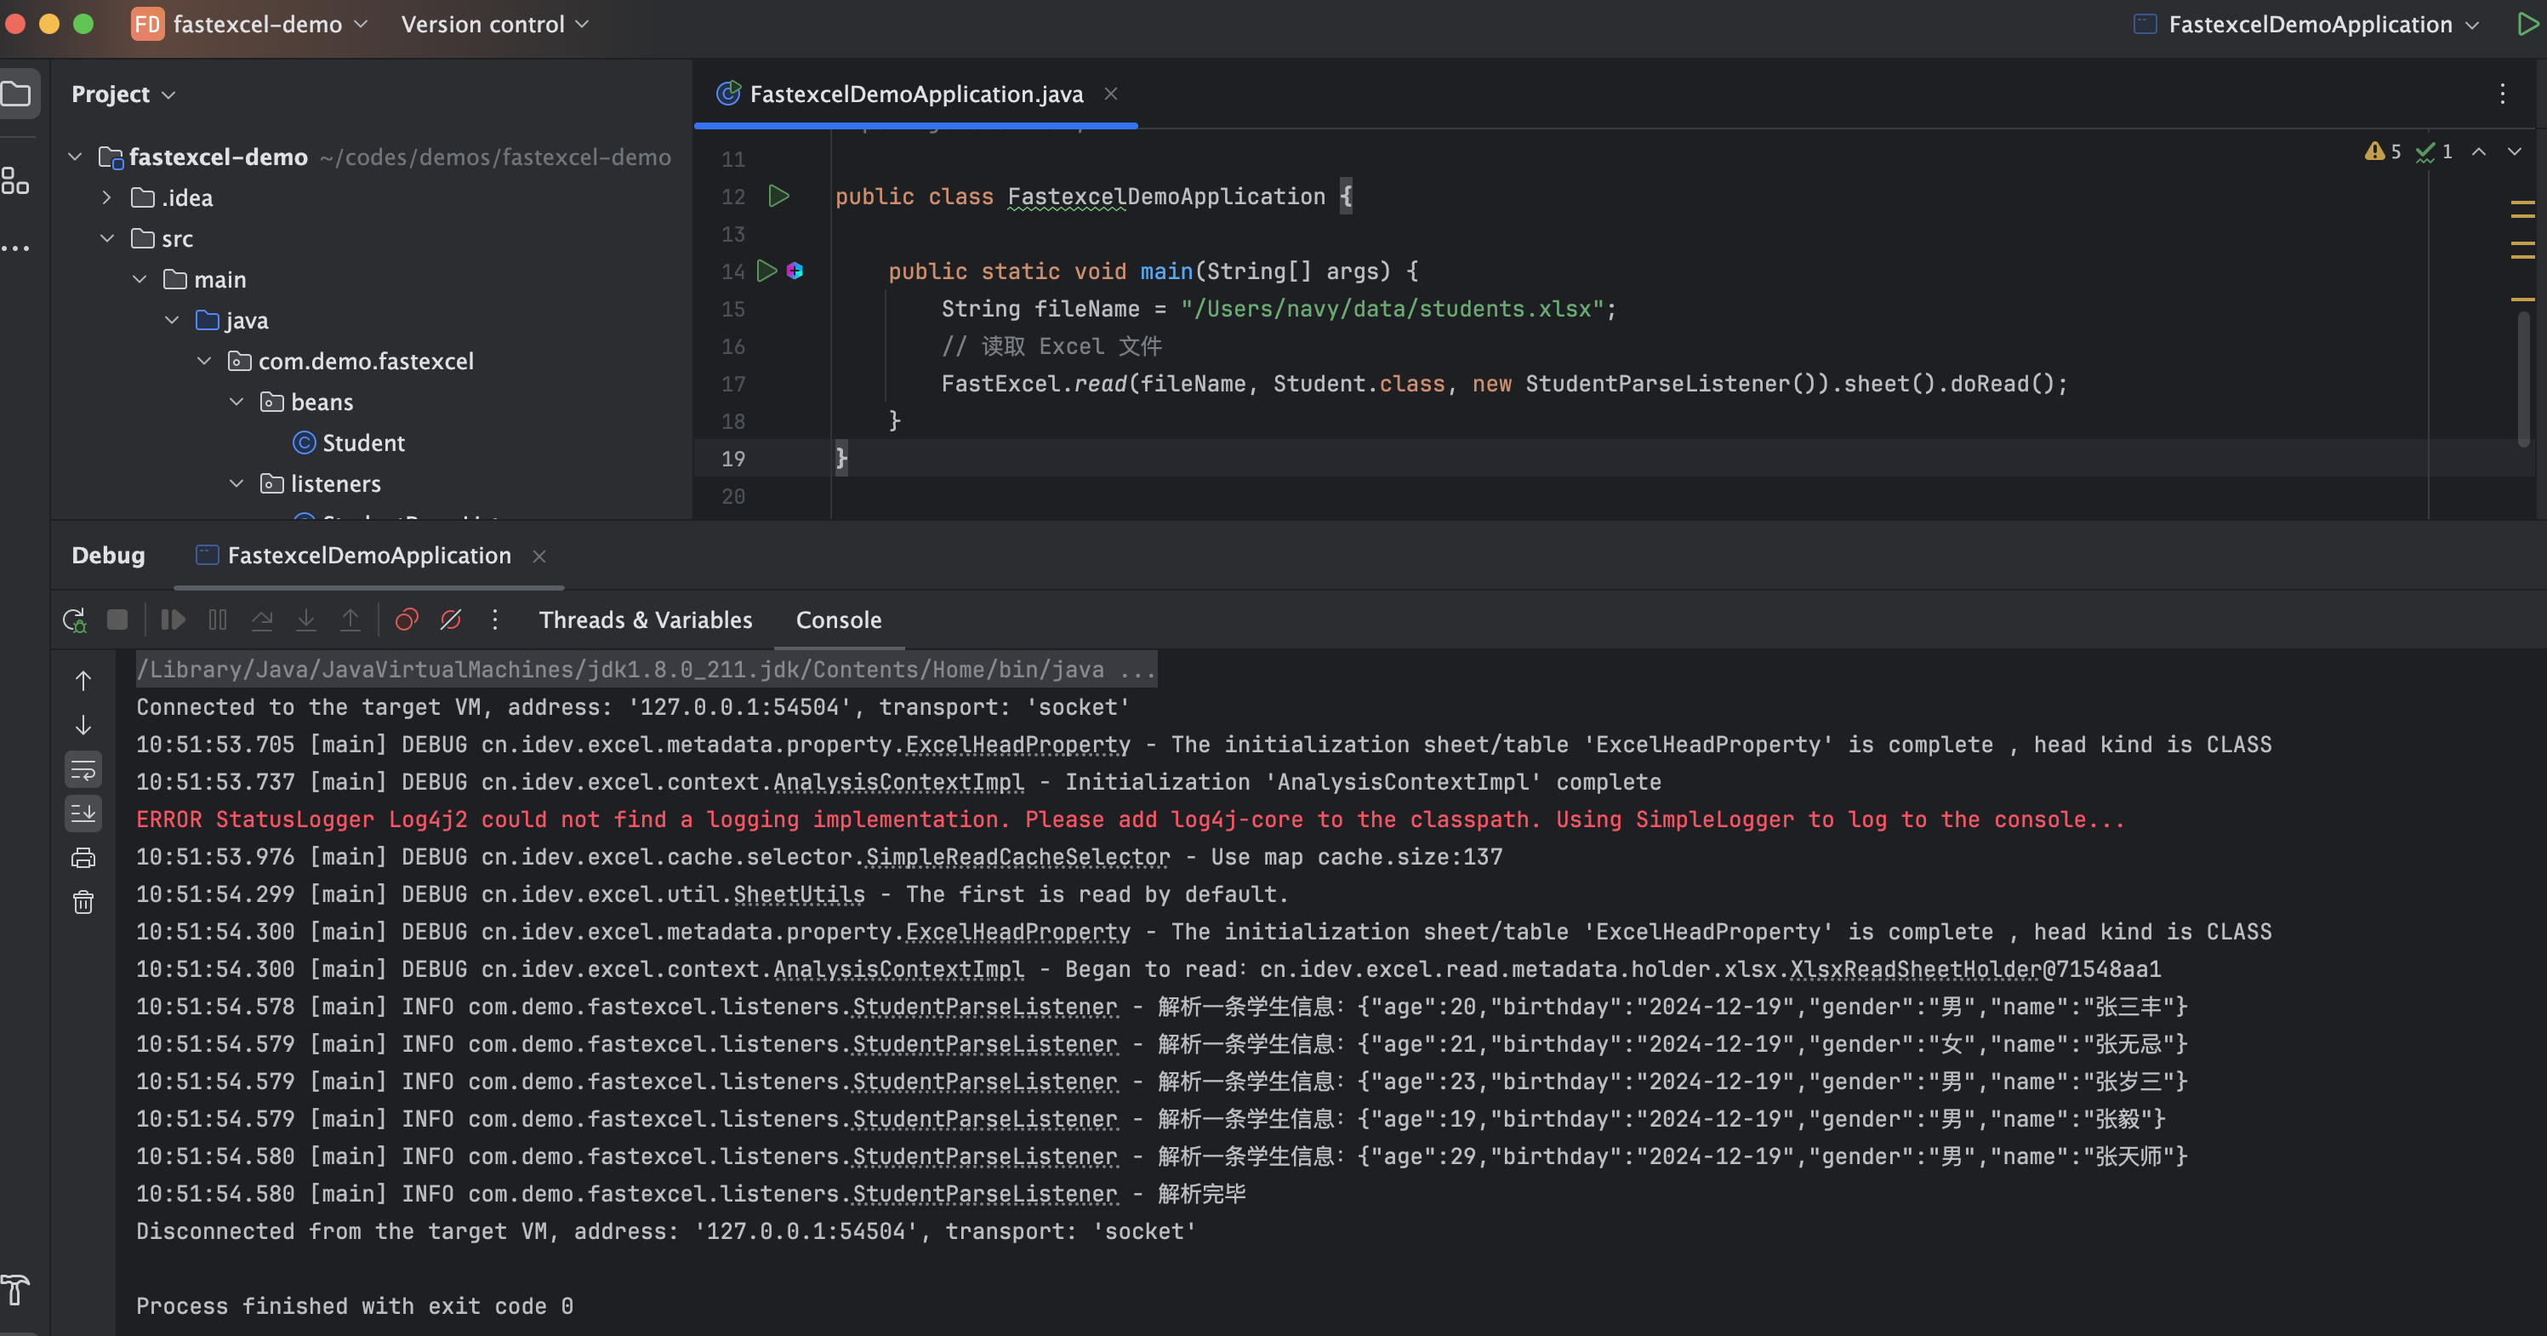Open the Structure tool window icon
The image size is (2547, 1336).
pos(14,181)
